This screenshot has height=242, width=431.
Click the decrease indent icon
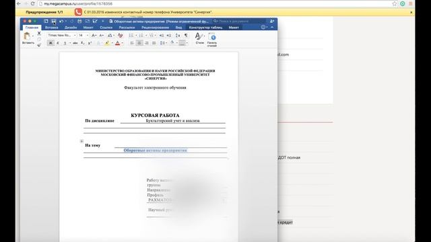pyautogui.click(x=162, y=36)
